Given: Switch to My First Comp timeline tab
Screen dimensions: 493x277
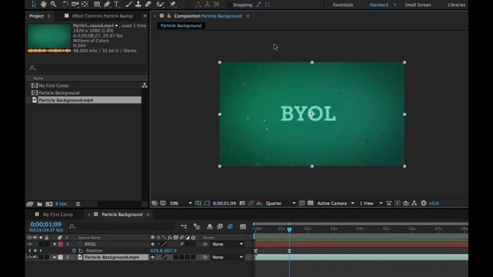Looking at the screenshot, I should (57, 214).
